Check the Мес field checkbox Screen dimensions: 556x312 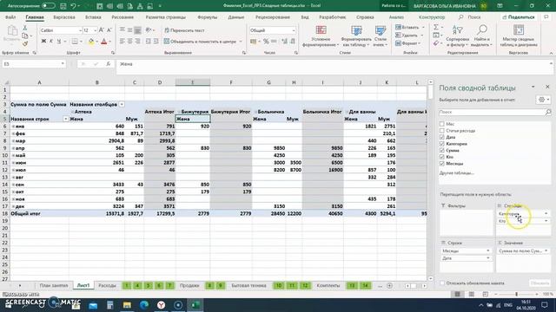[x=442, y=124]
